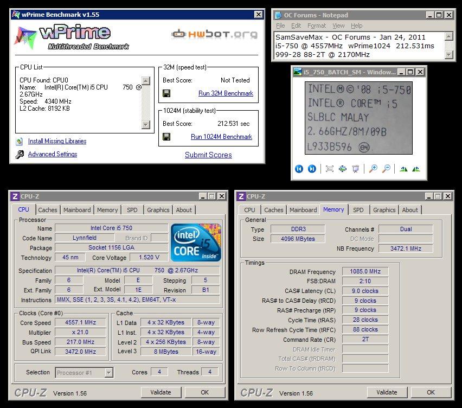Click Notepad scrollbar down arrow
This screenshot has width=462, height=408.
point(449,55)
